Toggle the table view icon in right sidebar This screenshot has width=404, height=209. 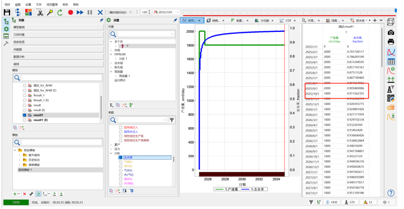(391, 61)
